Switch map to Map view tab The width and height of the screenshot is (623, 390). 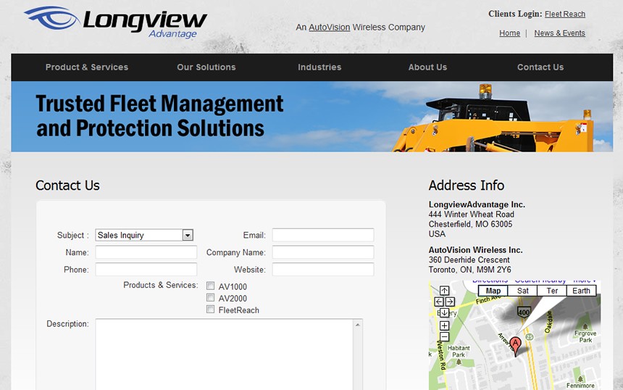493,291
